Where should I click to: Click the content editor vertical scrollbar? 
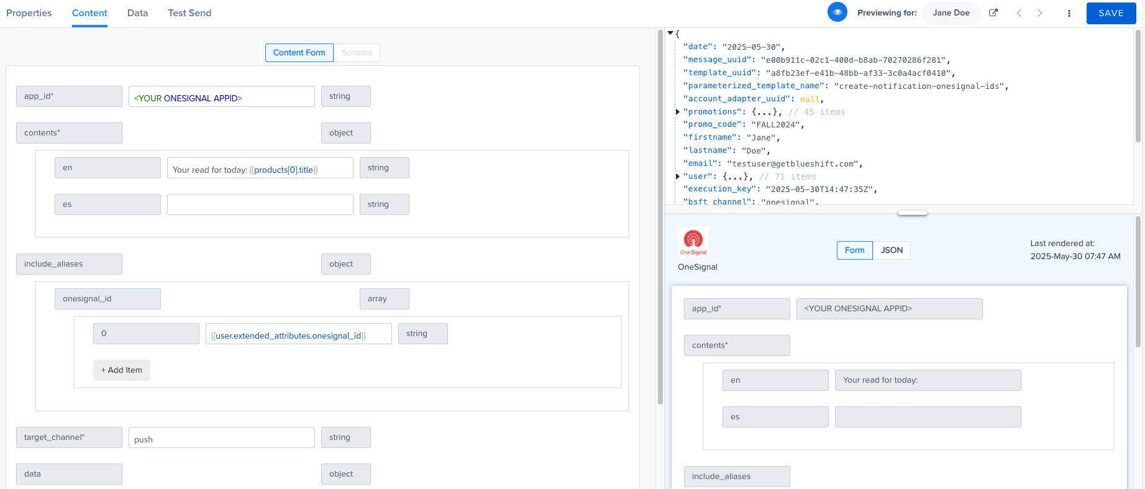tap(660, 217)
